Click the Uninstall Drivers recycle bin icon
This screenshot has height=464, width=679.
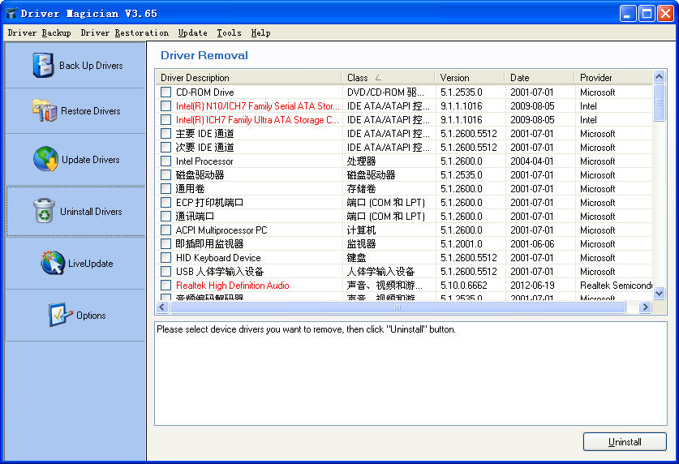(44, 211)
